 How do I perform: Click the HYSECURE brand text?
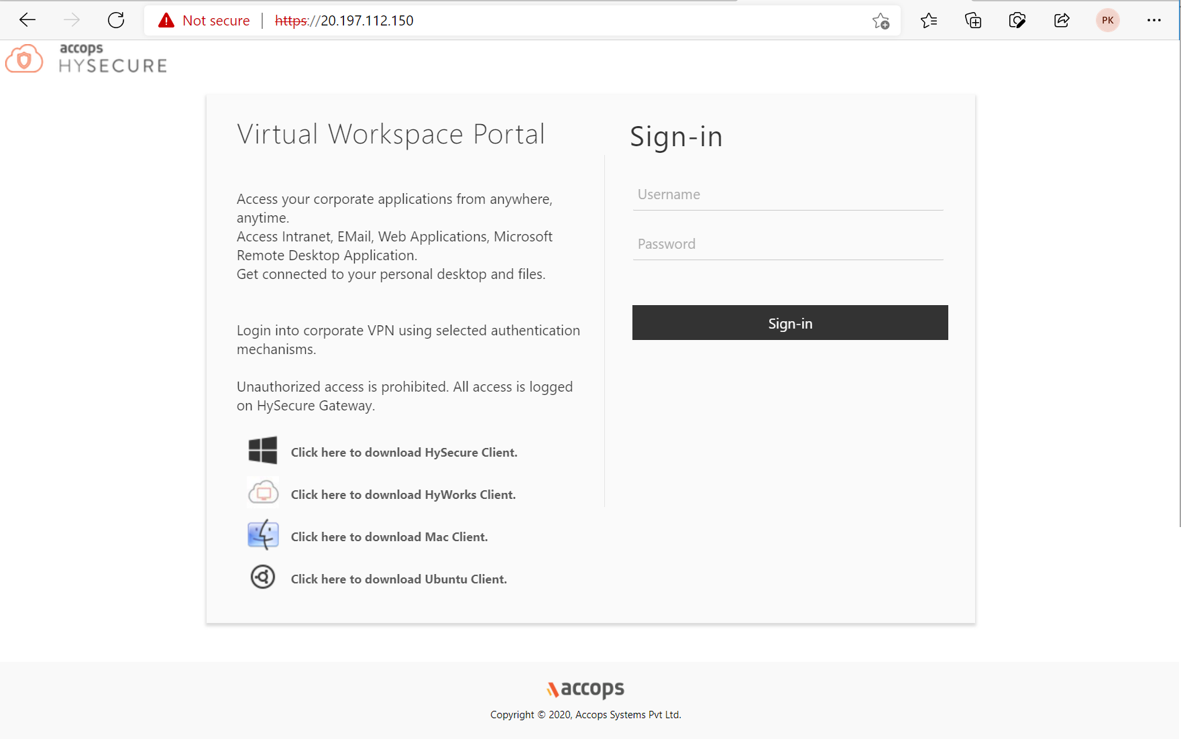113,66
